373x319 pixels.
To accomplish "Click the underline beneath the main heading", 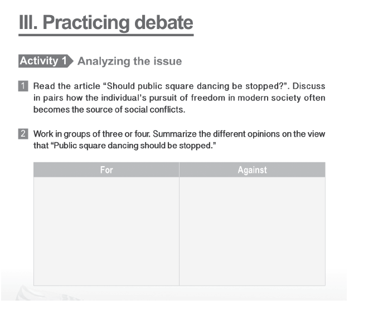I will click(x=106, y=35).
